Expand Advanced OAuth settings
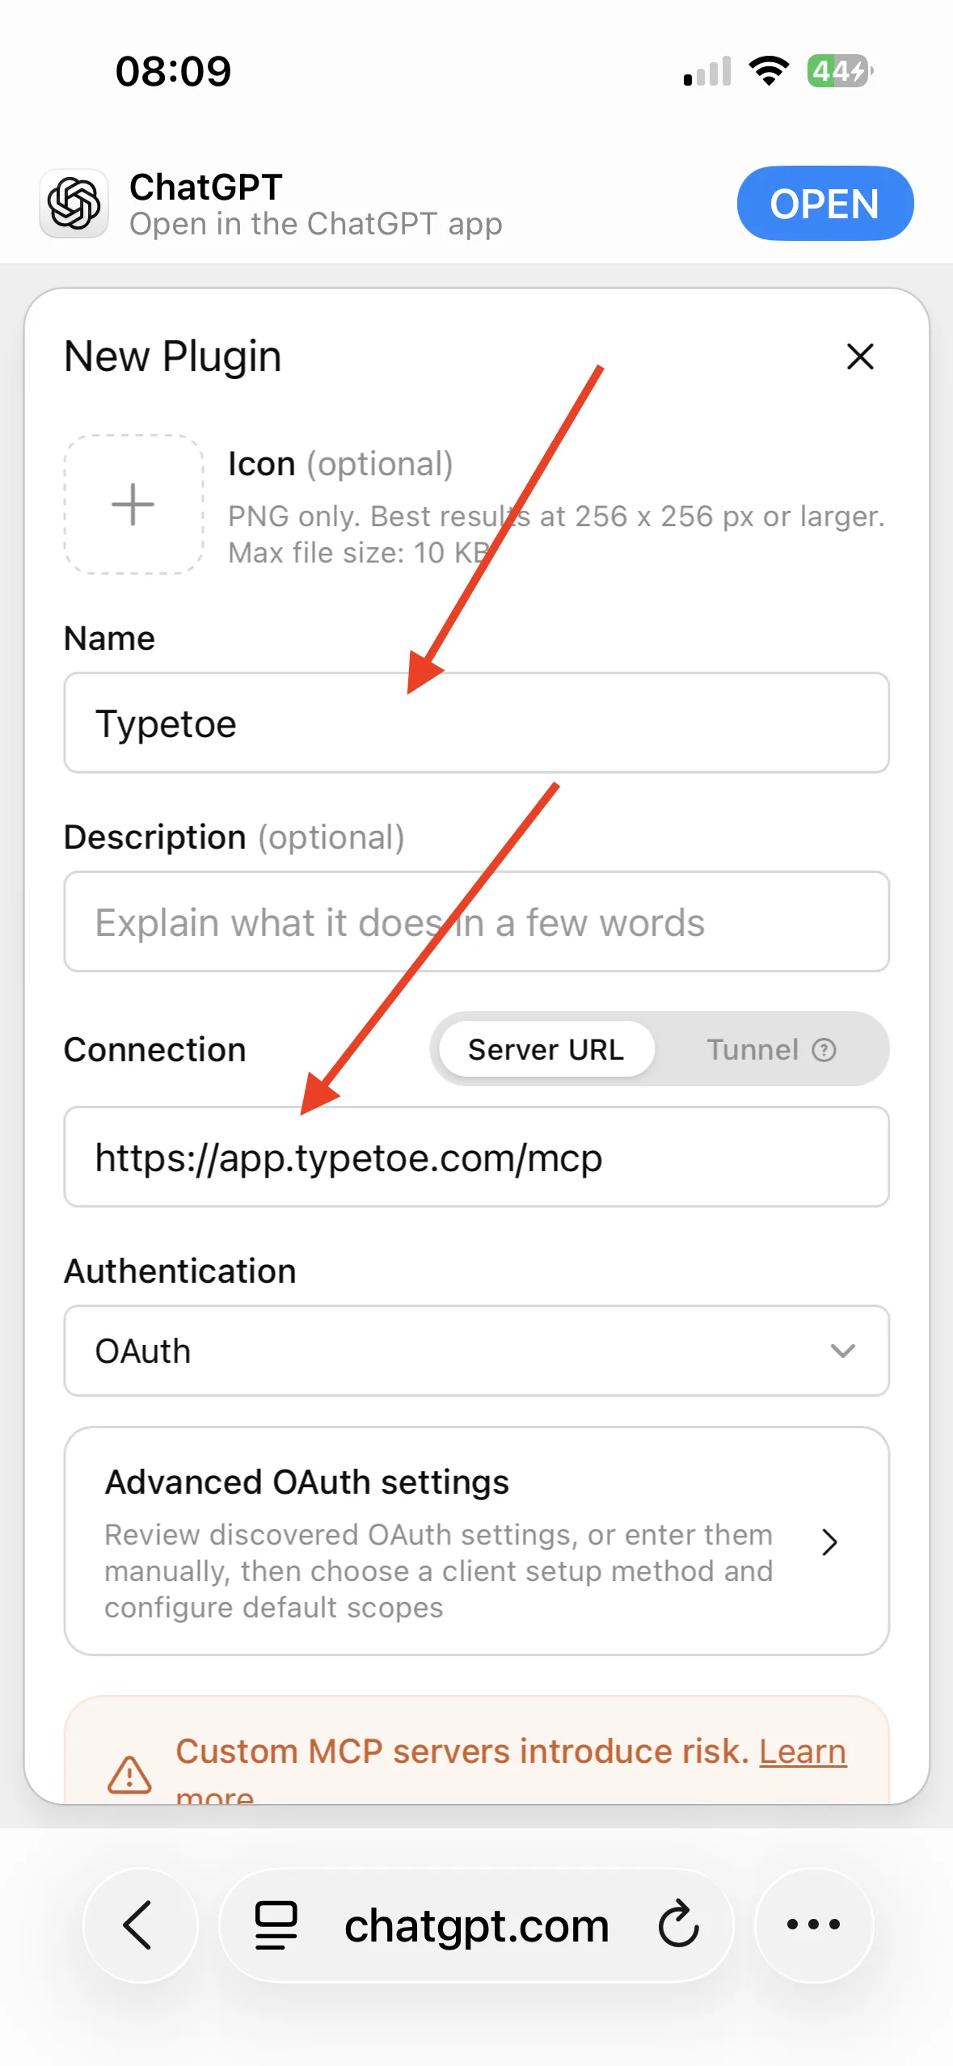The width and height of the screenshot is (953, 2066). pos(477,1541)
